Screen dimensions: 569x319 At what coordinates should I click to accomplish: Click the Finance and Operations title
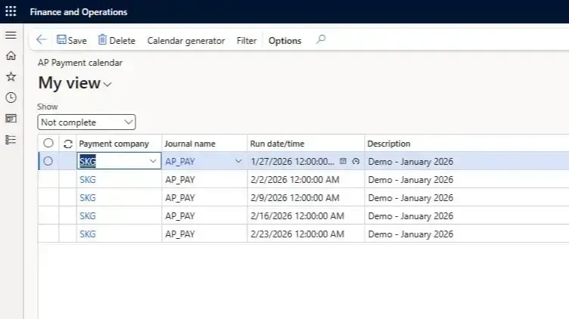[79, 12]
